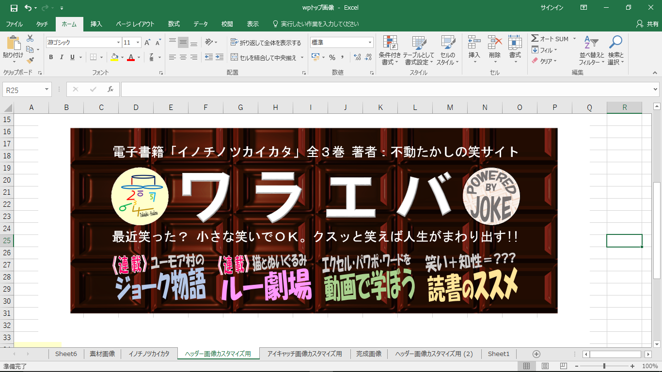This screenshot has width=662, height=372.
Task: Undo the last action
Action: pyautogui.click(x=28, y=8)
